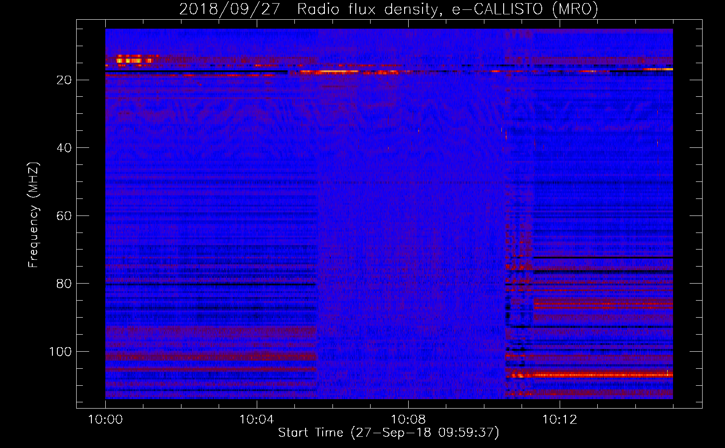Click the 100 frequency tick label

[60, 352]
